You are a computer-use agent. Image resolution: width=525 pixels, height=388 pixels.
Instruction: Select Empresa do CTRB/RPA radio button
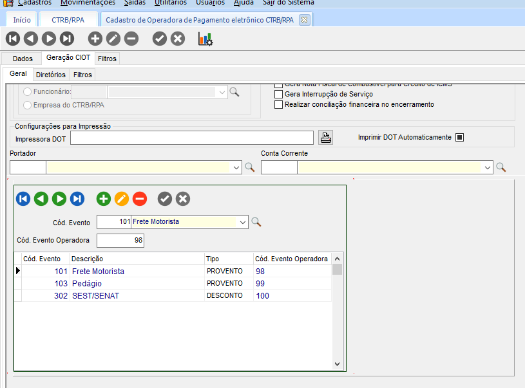pyautogui.click(x=27, y=105)
